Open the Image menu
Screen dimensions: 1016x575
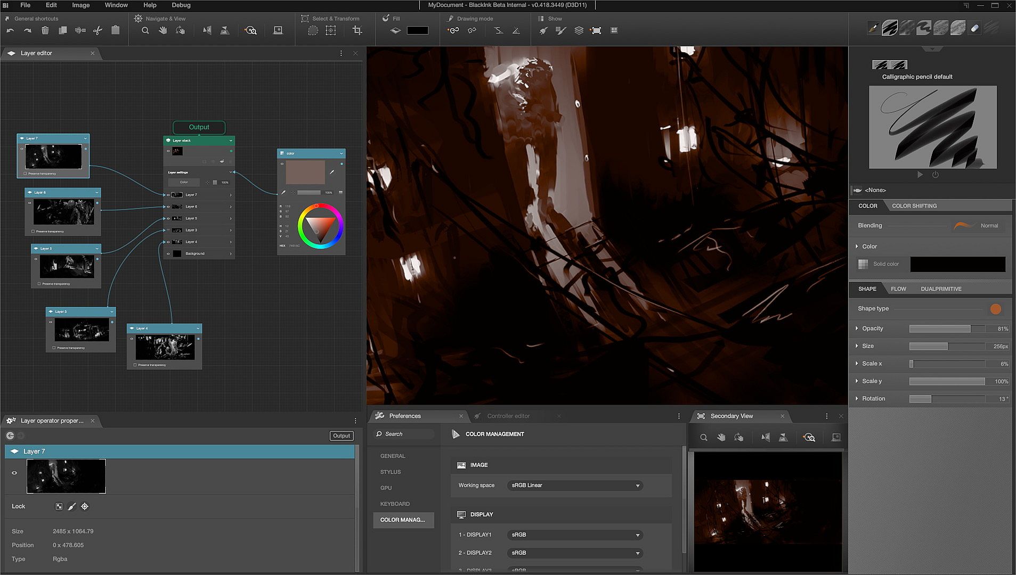80,5
